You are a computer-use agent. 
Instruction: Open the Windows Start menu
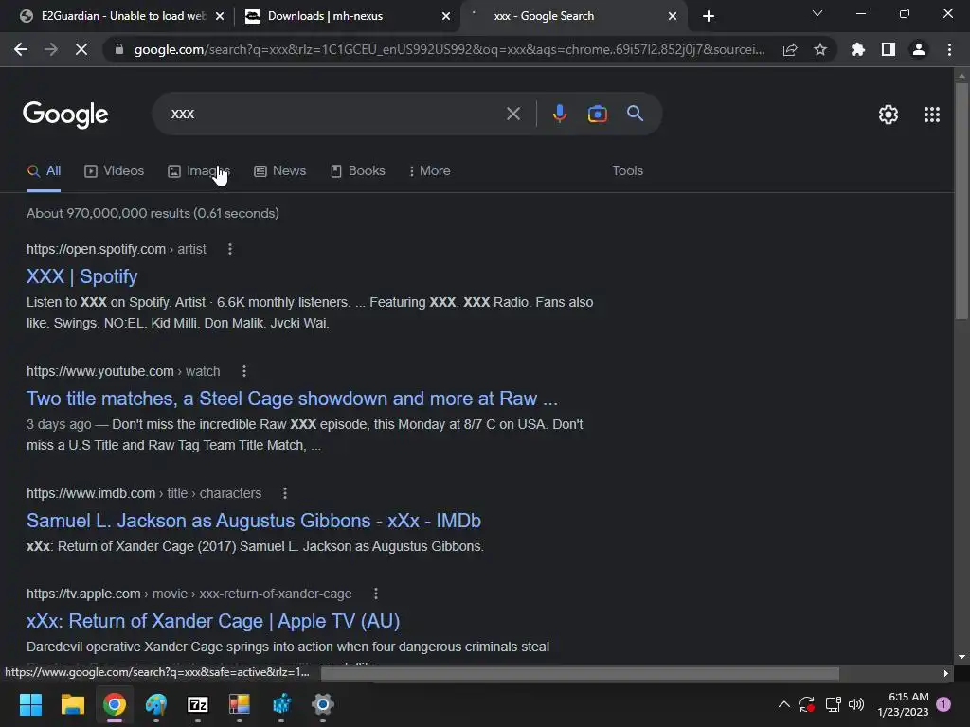pyautogui.click(x=30, y=704)
